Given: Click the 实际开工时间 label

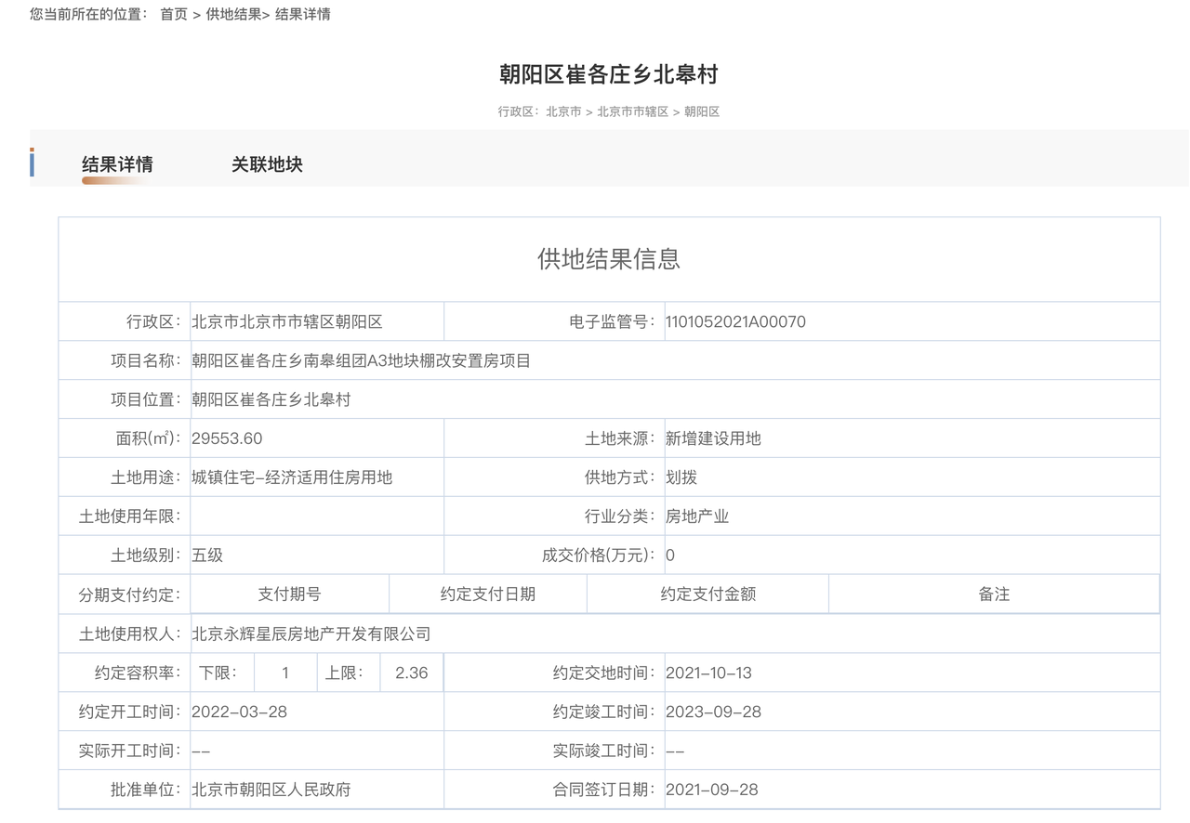Looking at the screenshot, I should [x=130, y=751].
